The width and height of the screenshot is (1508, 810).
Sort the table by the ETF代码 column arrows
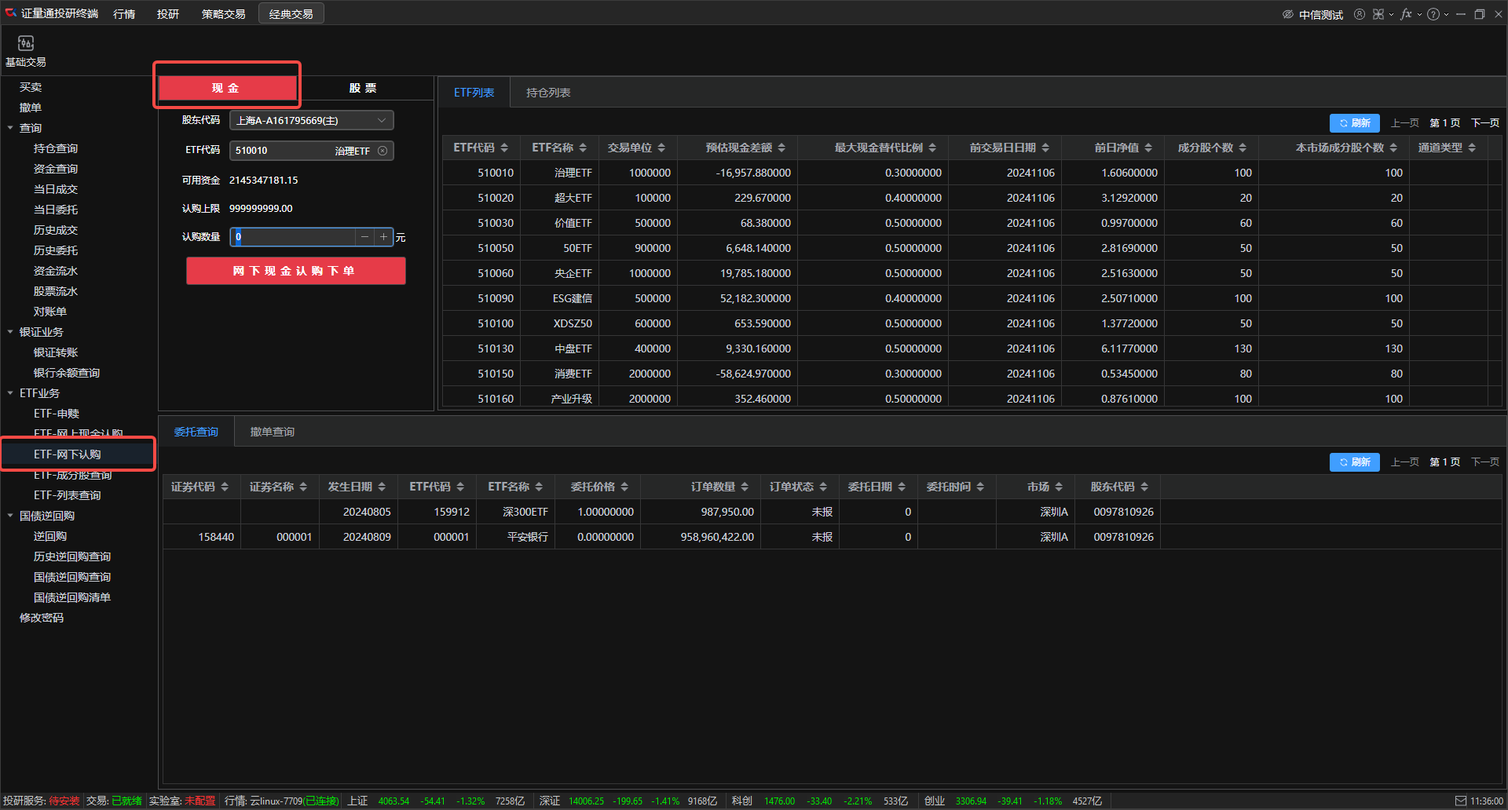(x=504, y=148)
